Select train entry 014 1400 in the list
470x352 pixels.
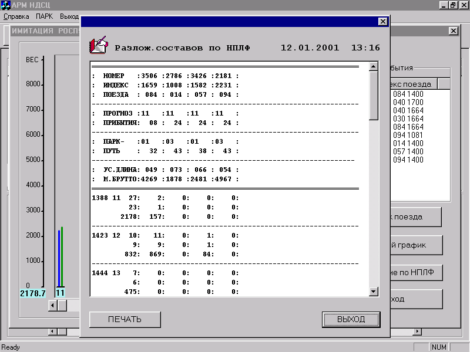click(408, 143)
